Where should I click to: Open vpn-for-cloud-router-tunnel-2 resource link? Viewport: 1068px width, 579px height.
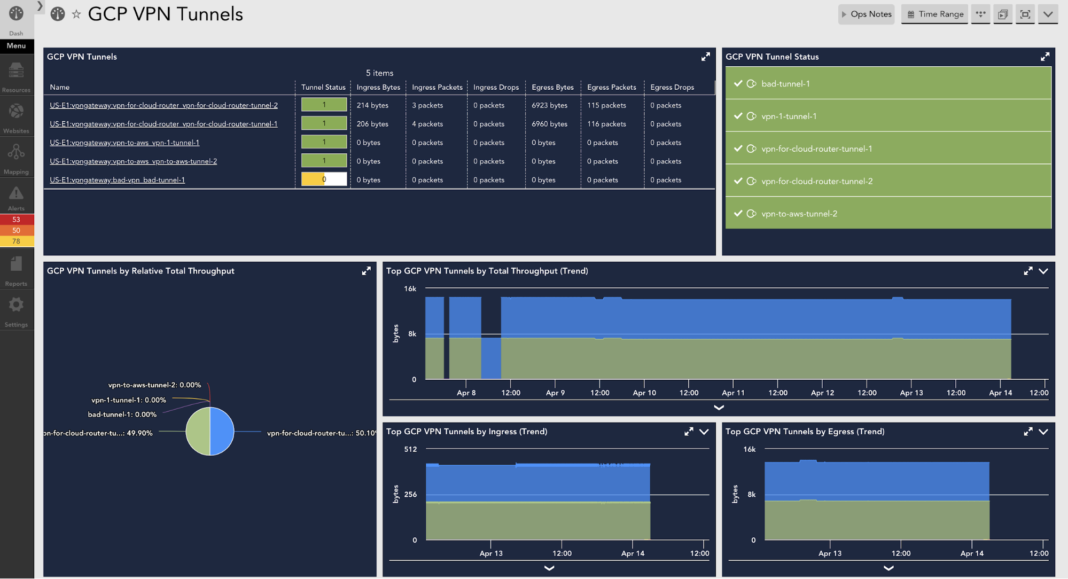tap(163, 105)
